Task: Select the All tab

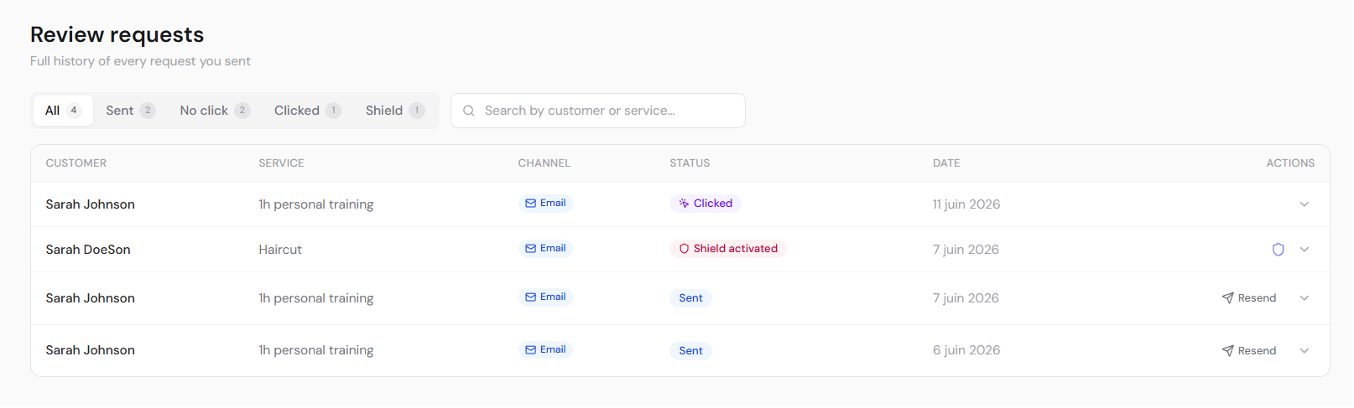Action: point(63,111)
